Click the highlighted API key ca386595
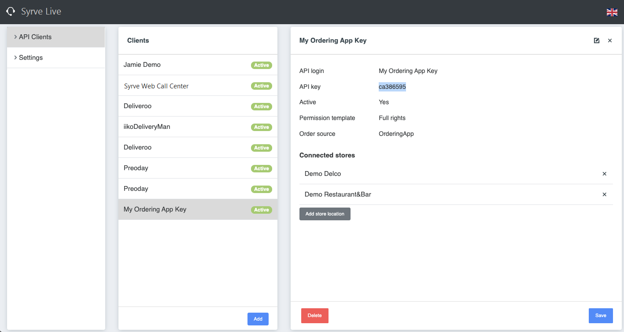 coord(392,87)
